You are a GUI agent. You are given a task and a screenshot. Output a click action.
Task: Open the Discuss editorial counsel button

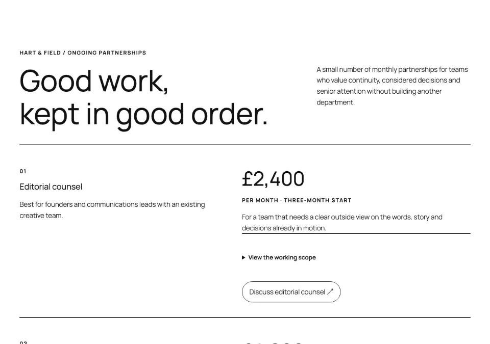(x=291, y=292)
